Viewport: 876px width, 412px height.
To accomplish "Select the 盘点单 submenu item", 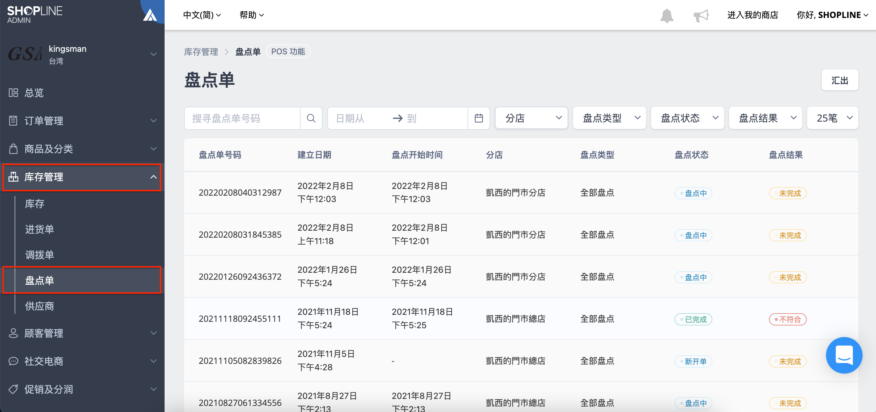I will pos(82,280).
